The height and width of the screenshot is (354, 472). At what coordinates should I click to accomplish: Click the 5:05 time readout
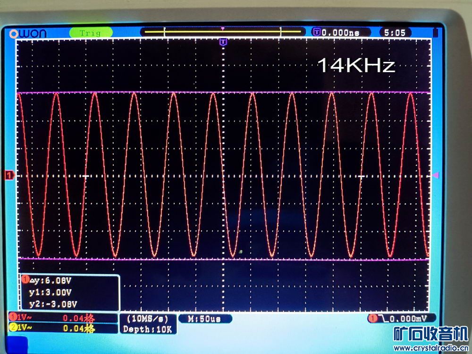(x=395, y=33)
